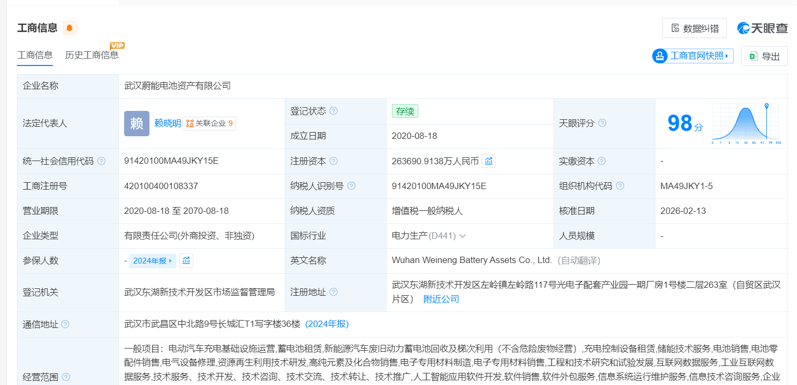
Task: Open legal representative 赖晓明 link
Action: [167, 124]
